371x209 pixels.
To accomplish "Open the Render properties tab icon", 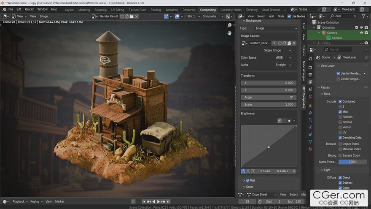I will click(310, 68).
